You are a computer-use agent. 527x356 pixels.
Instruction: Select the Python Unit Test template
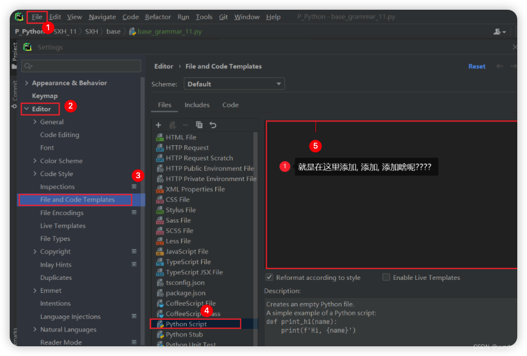click(x=190, y=344)
